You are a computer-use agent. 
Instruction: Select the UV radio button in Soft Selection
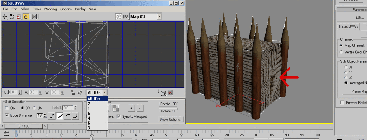tap(34, 108)
